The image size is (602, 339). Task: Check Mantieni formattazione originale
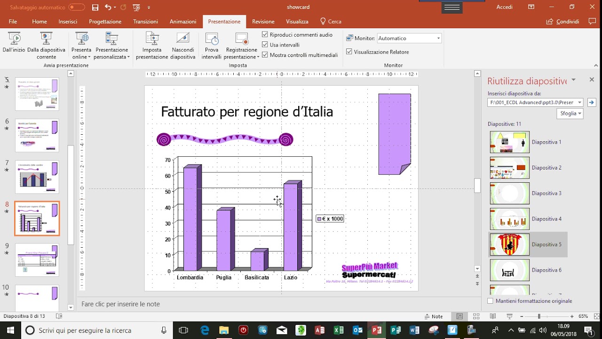(491, 301)
